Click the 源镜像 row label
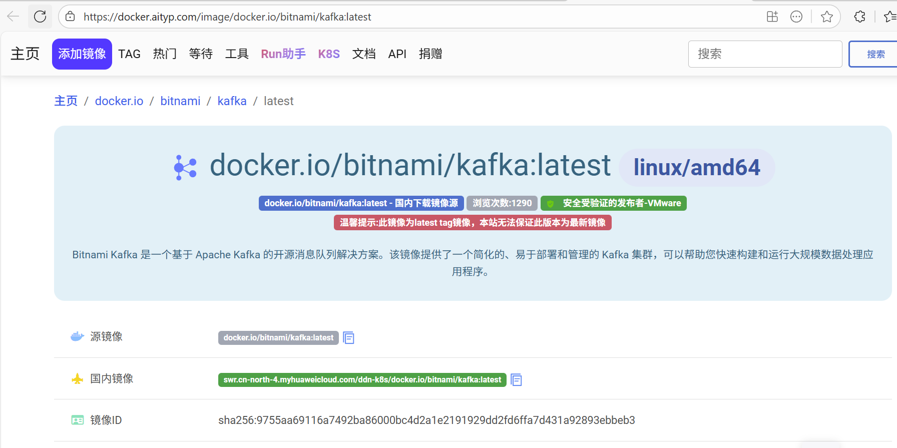 click(x=107, y=336)
